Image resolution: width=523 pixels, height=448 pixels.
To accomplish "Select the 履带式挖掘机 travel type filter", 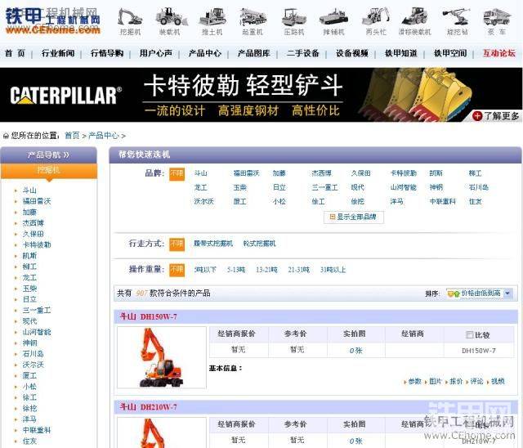I will pos(213,244).
